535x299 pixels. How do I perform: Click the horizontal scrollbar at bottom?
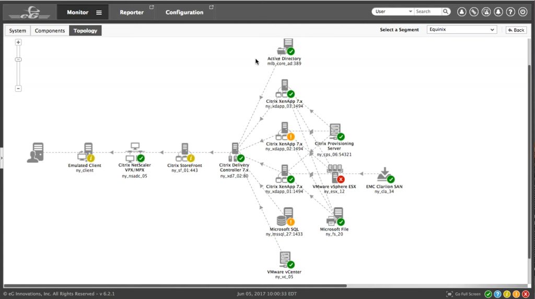[x=175, y=286]
